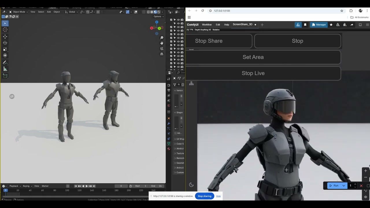Expand the Texture panel in properties
The width and height of the screenshot is (370, 208).
[179, 153]
